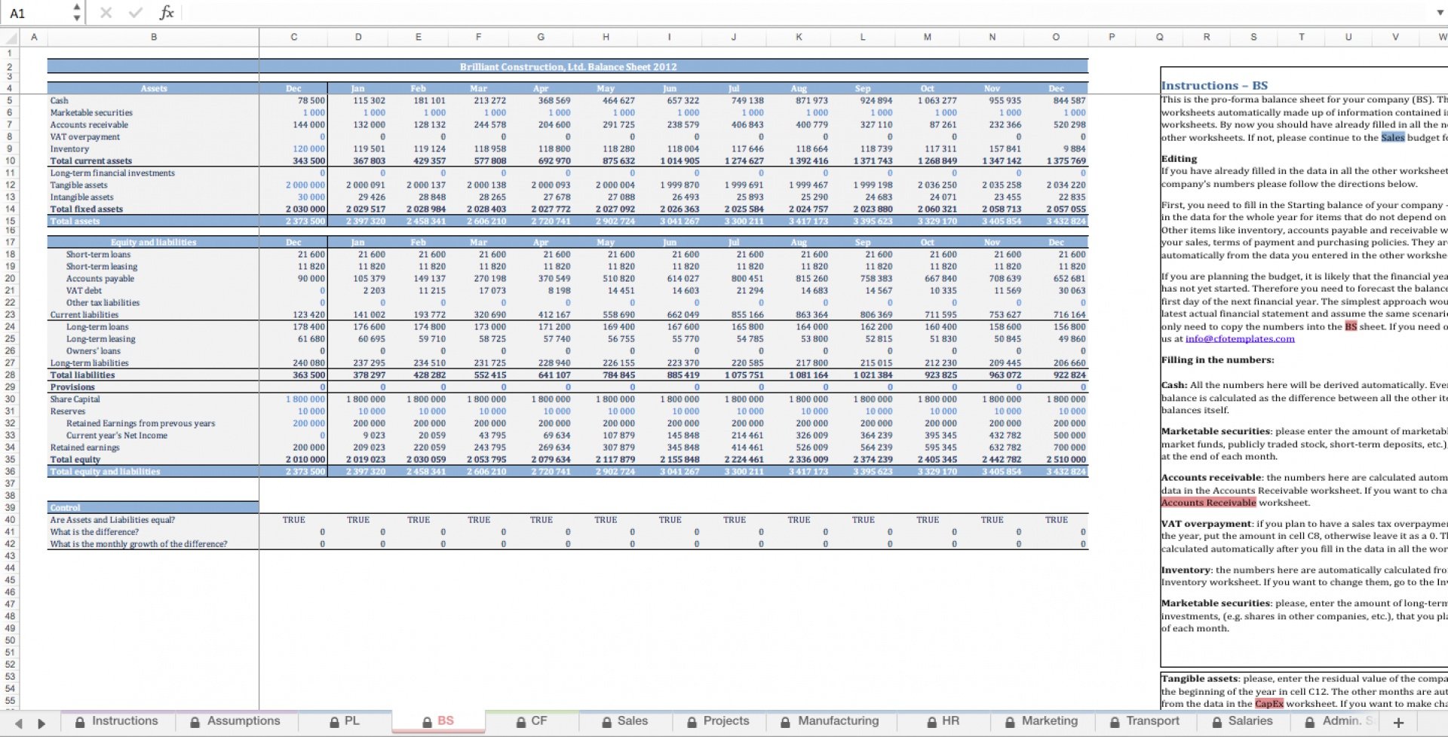Click red-highlighted 'CapEx' in instructions

[1269, 704]
